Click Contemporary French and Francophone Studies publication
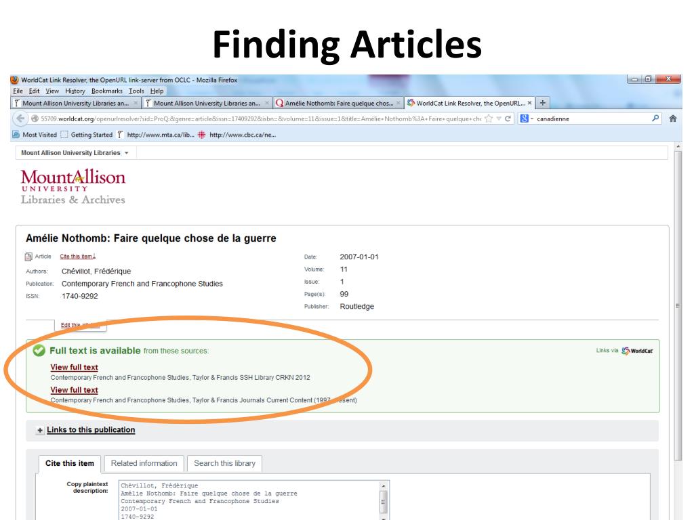 coord(142,284)
